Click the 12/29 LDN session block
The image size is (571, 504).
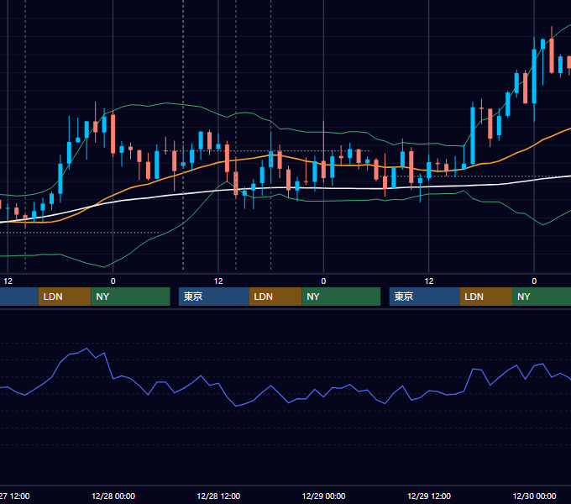[x=486, y=297]
